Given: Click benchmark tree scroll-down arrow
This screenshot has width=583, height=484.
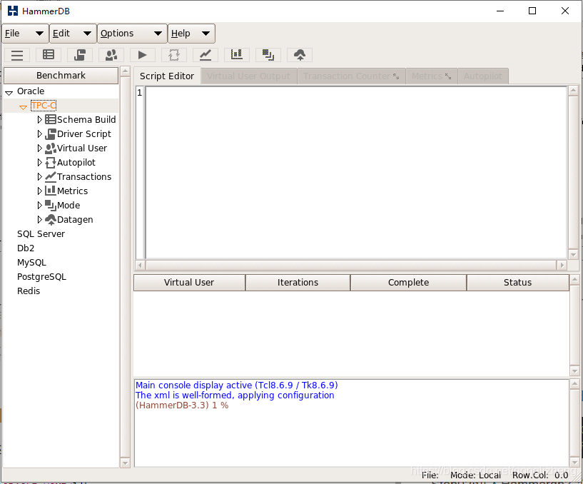Looking at the screenshot, I should pyautogui.click(x=125, y=463).
